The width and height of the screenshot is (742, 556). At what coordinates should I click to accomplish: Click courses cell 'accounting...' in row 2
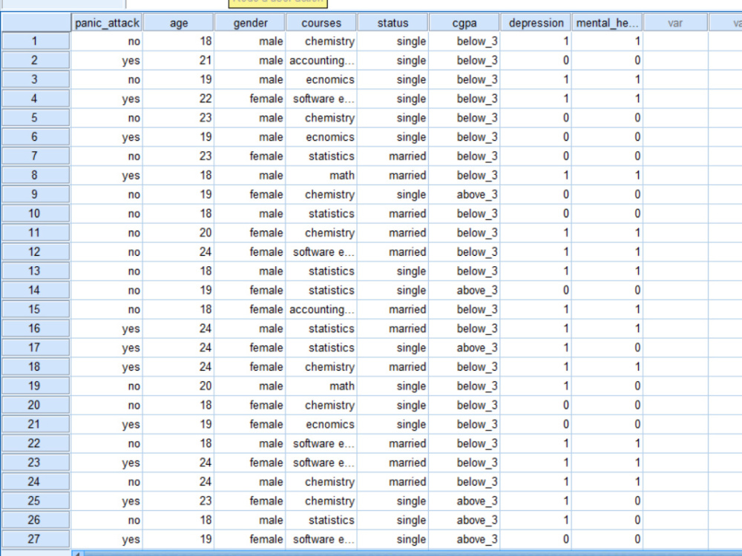321,61
